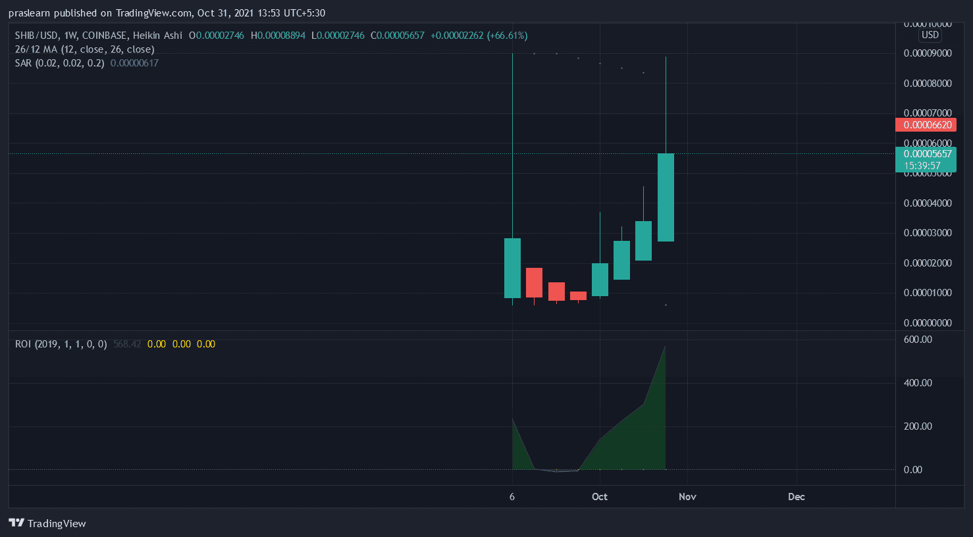Open the USD currency selector
This screenshot has height=537, width=973.
pyautogui.click(x=930, y=35)
